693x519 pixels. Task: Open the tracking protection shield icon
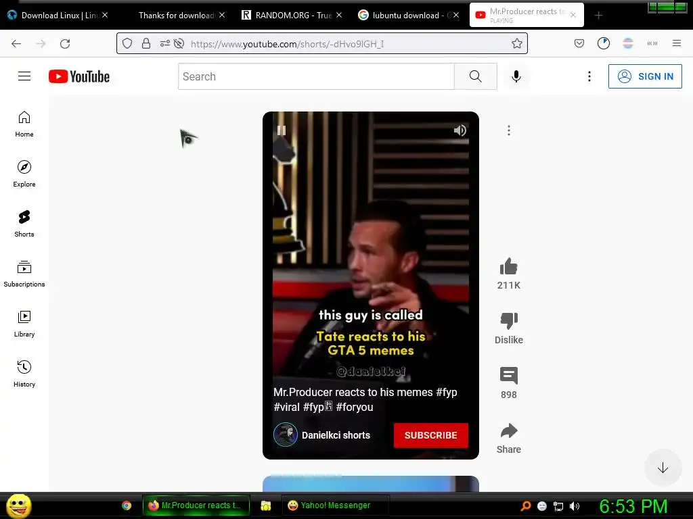point(127,43)
